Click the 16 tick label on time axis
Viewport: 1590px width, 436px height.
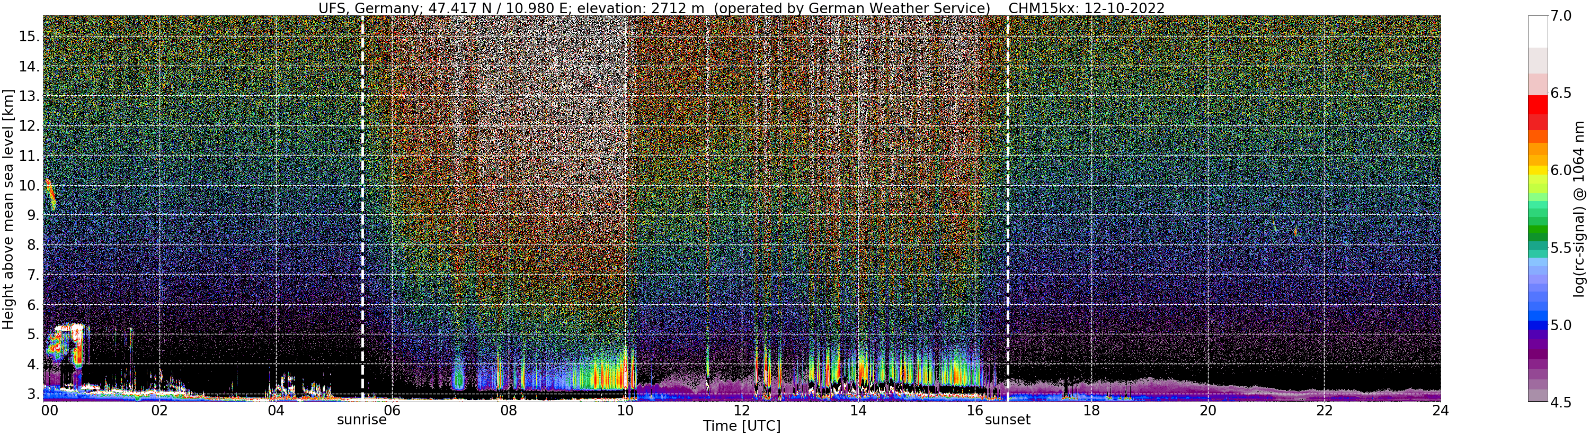click(975, 410)
